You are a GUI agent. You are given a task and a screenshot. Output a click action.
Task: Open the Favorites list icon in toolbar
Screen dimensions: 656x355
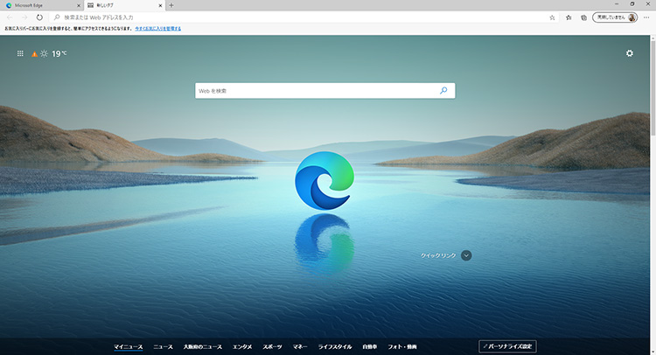pos(569,17)
